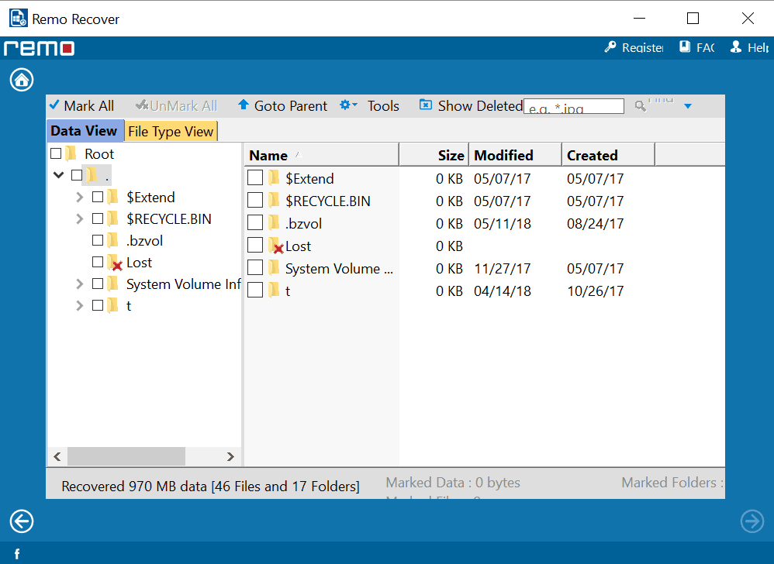Click the Show Deleted button label
The width and height of the screenshot is (774, 564).
(x=480, y=105)
